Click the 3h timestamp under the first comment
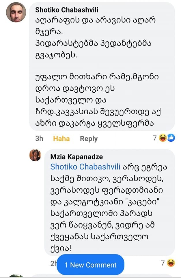This screenshot has width=181, height=278. [39, 139]
